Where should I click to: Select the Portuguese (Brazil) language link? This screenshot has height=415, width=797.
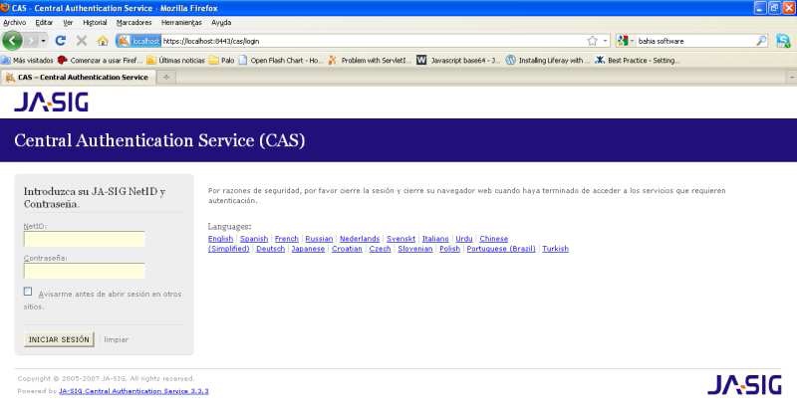501,249
